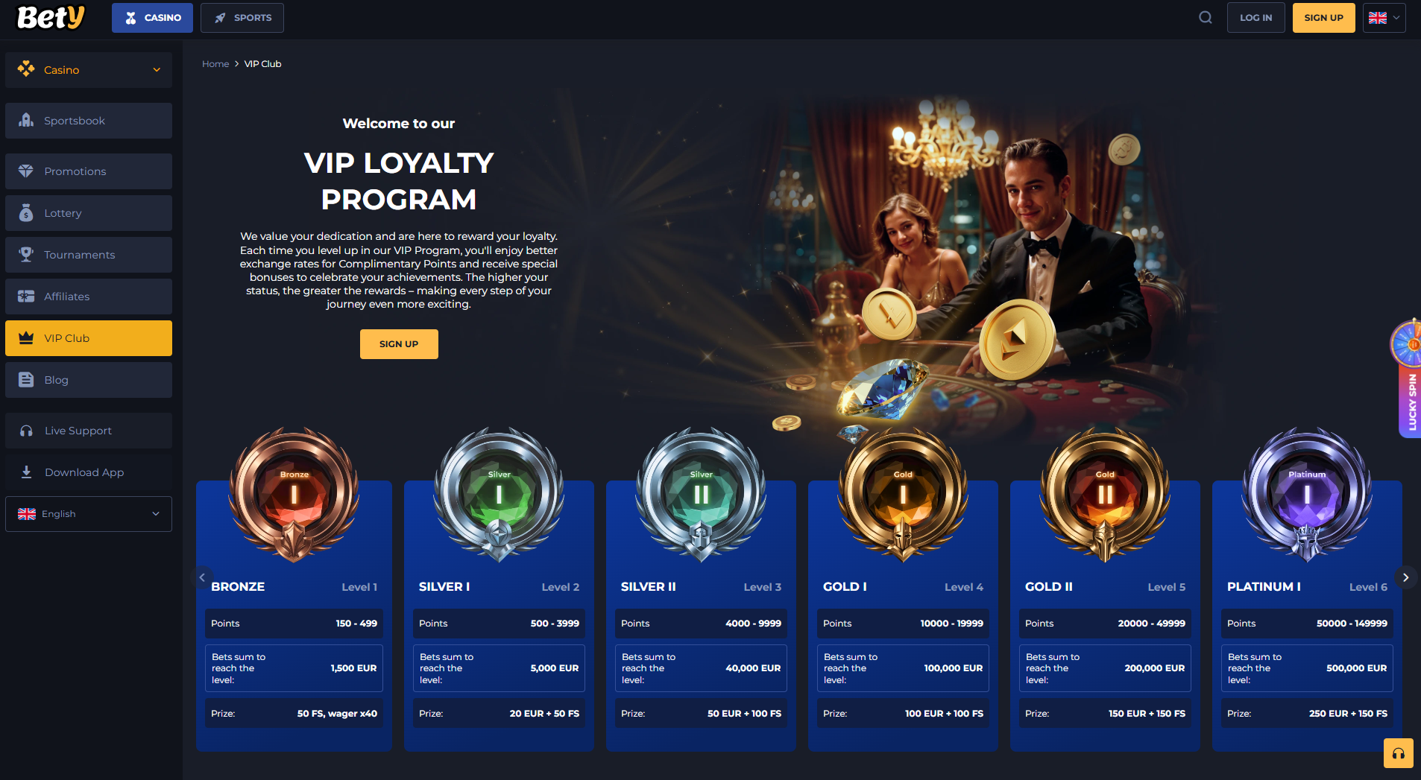Open the headset support chat button
The width and height of the screenshot is (1421, 780).
1398,753
